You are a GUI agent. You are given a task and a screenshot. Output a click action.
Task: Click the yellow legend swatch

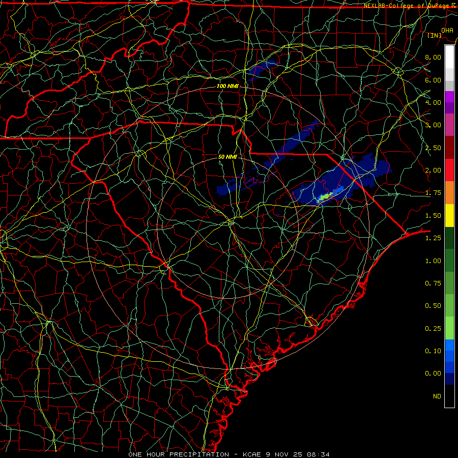tap(449, 215)
